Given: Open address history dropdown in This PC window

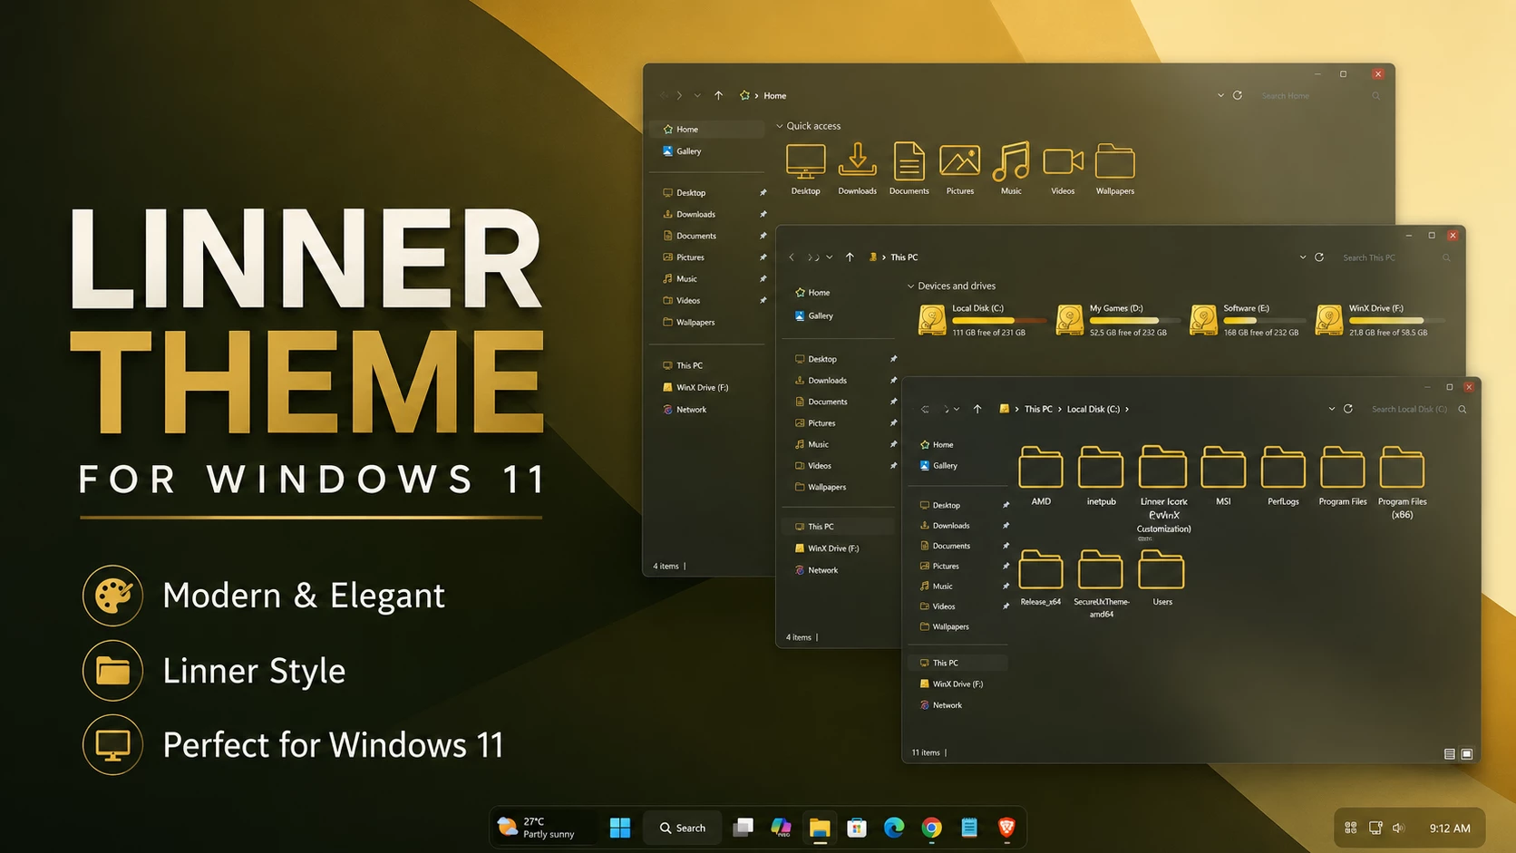Looking at the screenshot, I should tap(1303, 257).
